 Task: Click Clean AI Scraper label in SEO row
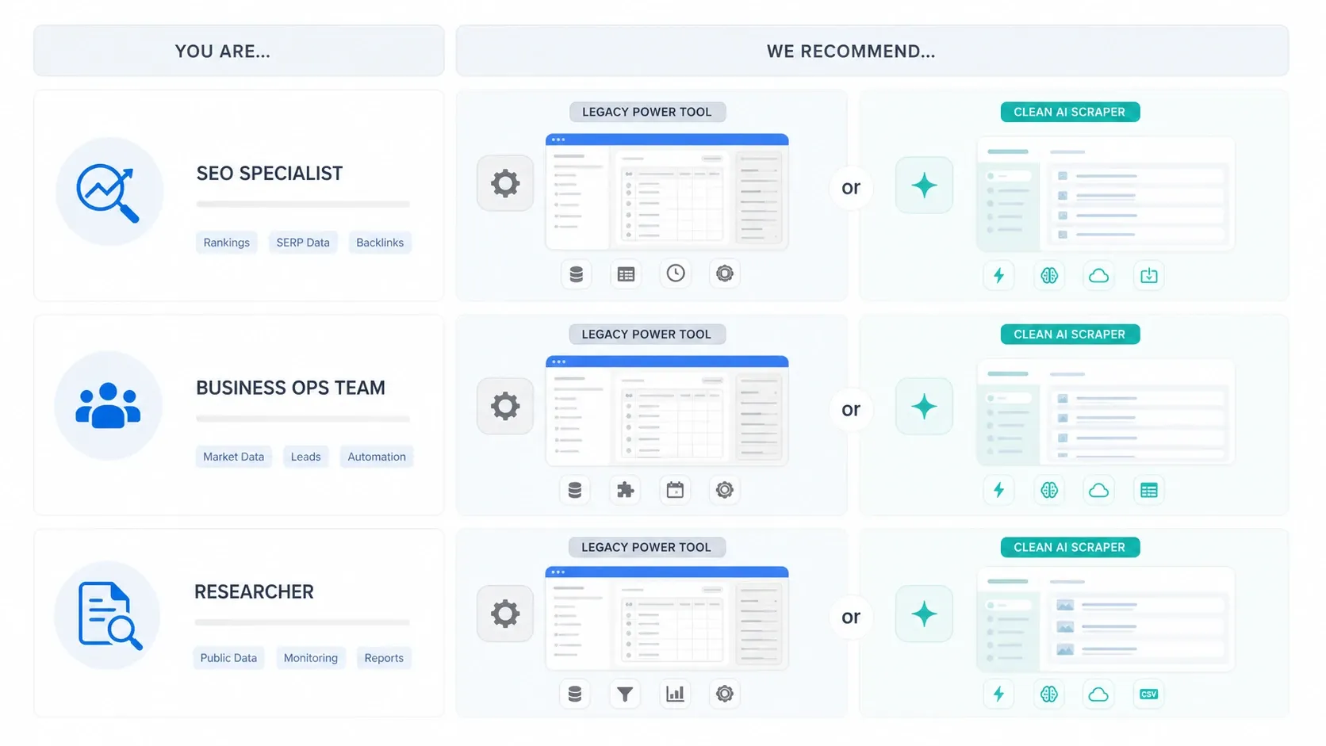(x=1070, y=112)
